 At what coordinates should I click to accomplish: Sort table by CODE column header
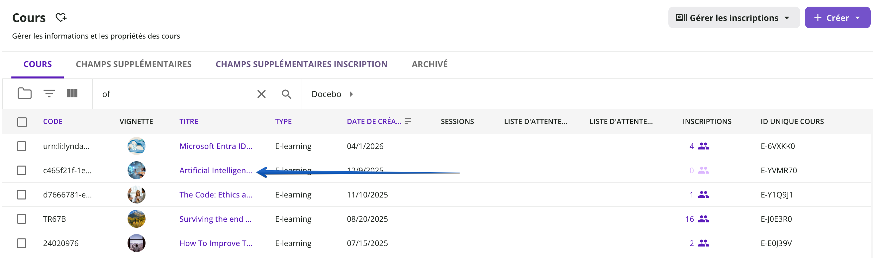coord(52,121)
